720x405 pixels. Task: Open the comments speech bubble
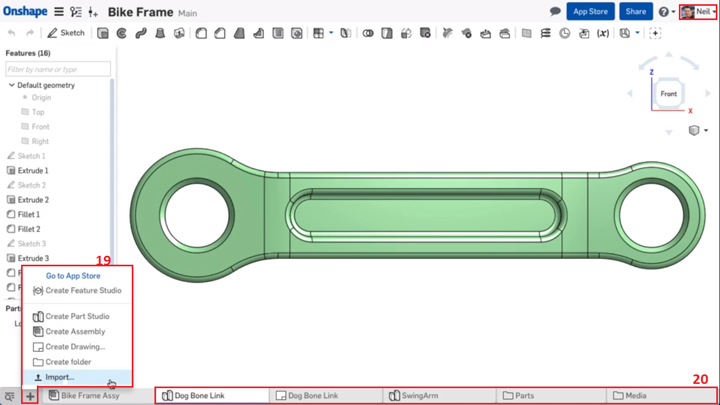point(555,11)
